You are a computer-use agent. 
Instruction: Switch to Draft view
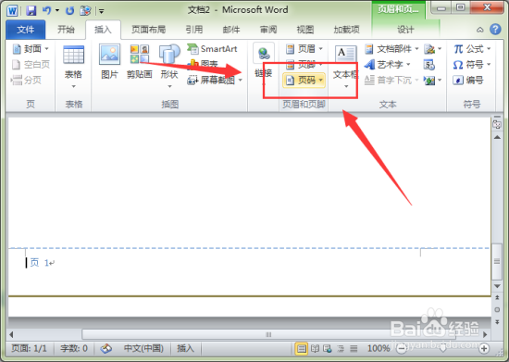click(354, 349)
